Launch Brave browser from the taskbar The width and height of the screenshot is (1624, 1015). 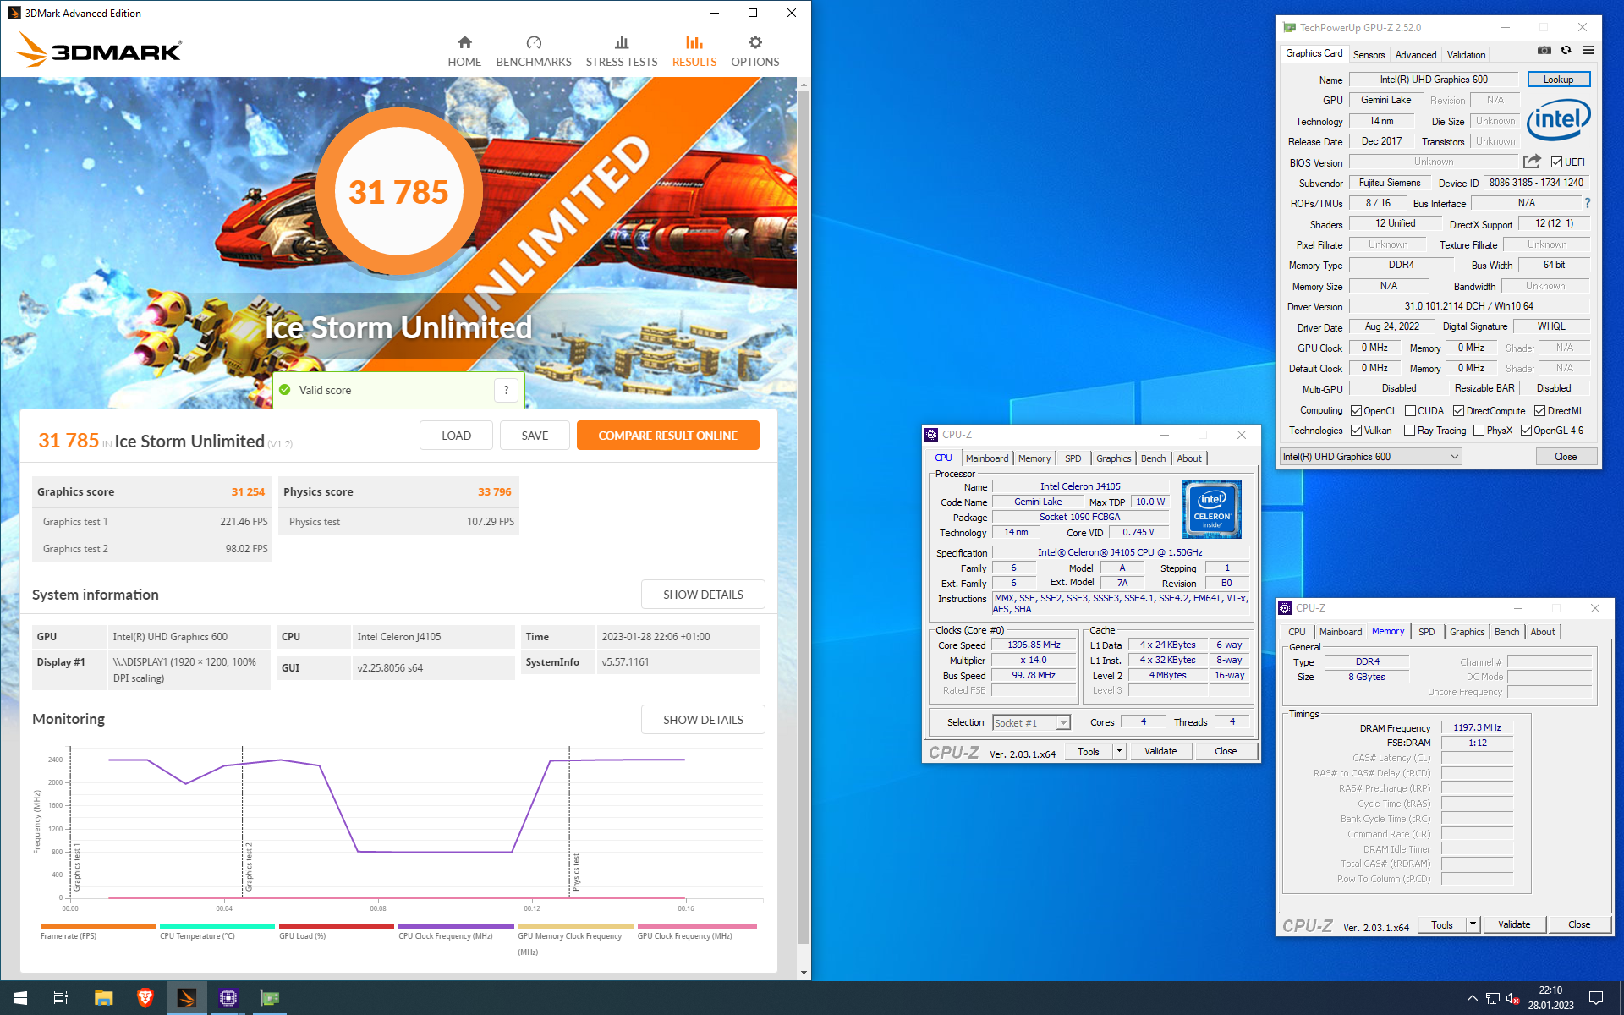point(145,998)
